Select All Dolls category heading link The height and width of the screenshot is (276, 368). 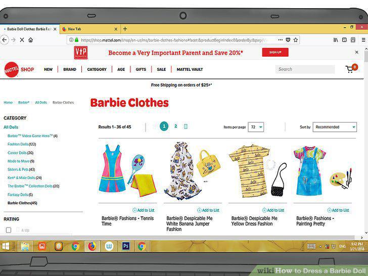click(x=11, y=127)
